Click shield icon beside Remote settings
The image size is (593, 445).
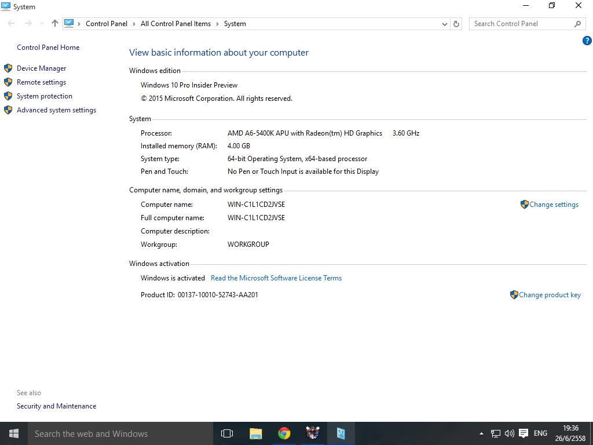8,82
